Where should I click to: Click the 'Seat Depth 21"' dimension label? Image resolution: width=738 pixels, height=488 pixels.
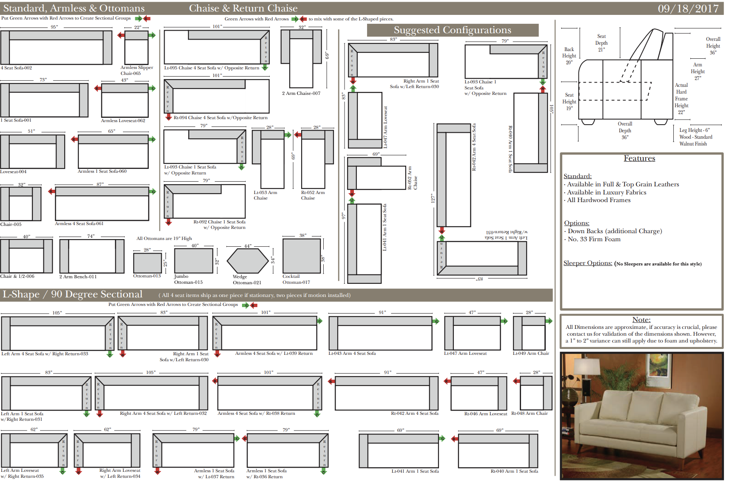(x=601, y=43)
